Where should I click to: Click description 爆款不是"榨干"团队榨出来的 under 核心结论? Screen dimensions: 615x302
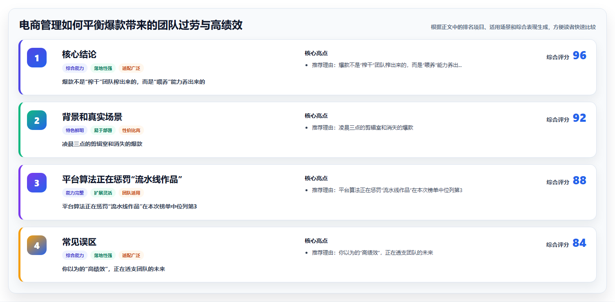pos(134,82)
